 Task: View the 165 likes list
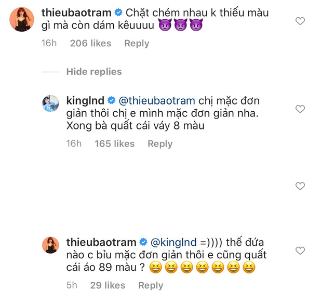click(x=114, y=144)
